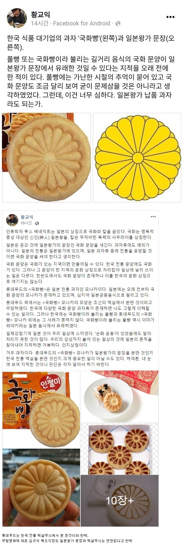Click Facebook for Android source label
This screenshot has width=193, height=544.
click(81, 23)
